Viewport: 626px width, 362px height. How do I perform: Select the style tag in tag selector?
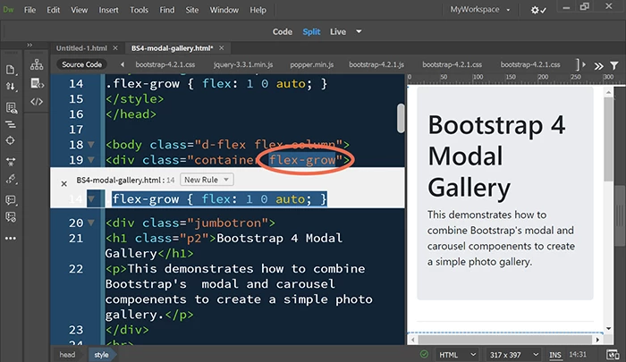[101, 355]
